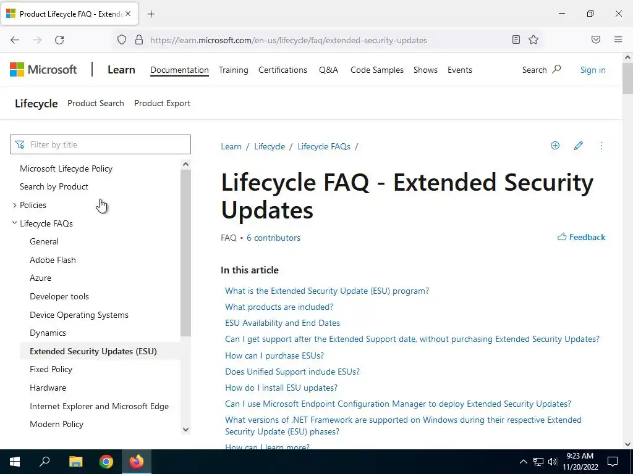Open 'How can I purchase ESUs?' link

pos(274,355)
